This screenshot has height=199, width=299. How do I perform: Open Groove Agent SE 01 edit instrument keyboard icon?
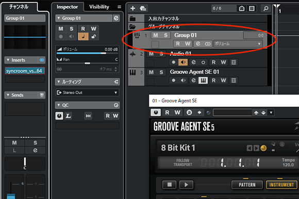(203, 80)
